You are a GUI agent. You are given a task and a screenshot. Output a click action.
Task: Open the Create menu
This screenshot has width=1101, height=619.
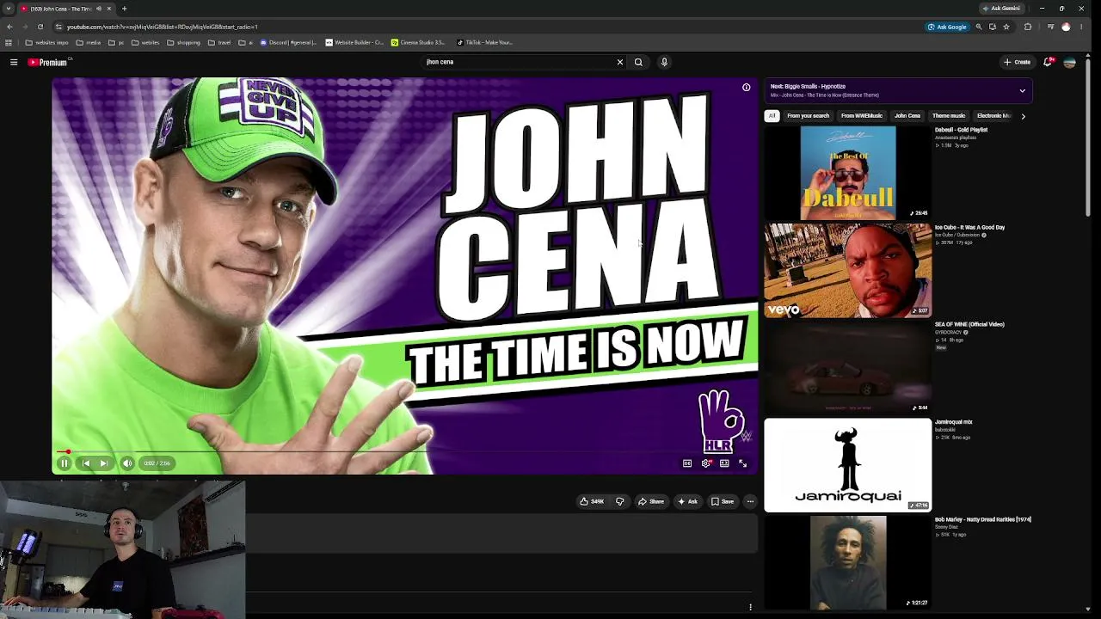click(x=1017, y=62)
